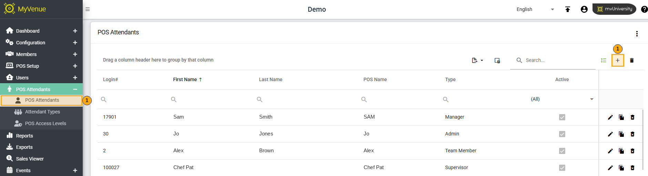Click the green list view icon
648x176 pixels.
[604, 60]
